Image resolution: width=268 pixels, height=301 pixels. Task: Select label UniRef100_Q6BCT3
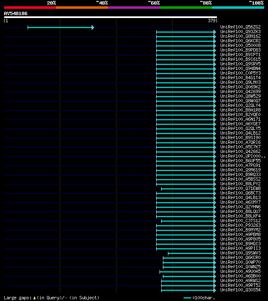coord(240,193)
